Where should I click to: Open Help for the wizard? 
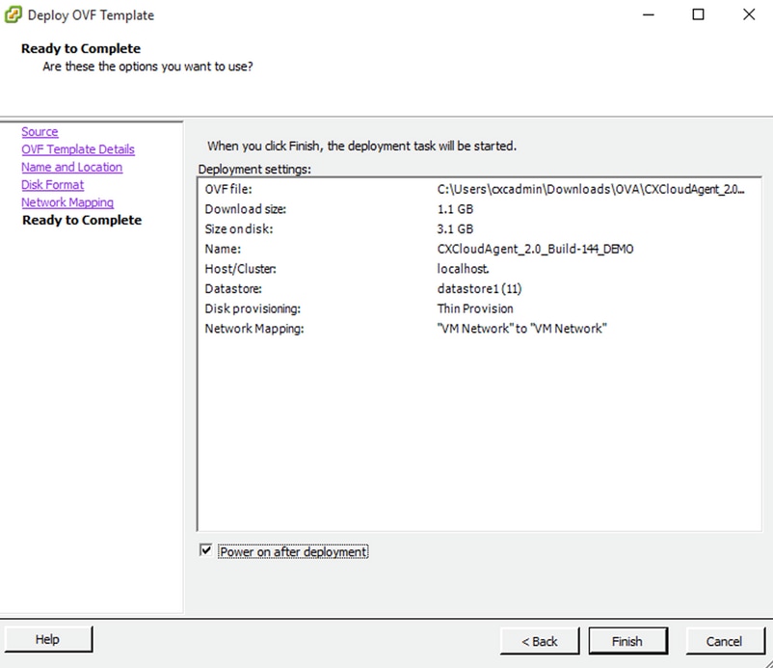pos(48,639)
